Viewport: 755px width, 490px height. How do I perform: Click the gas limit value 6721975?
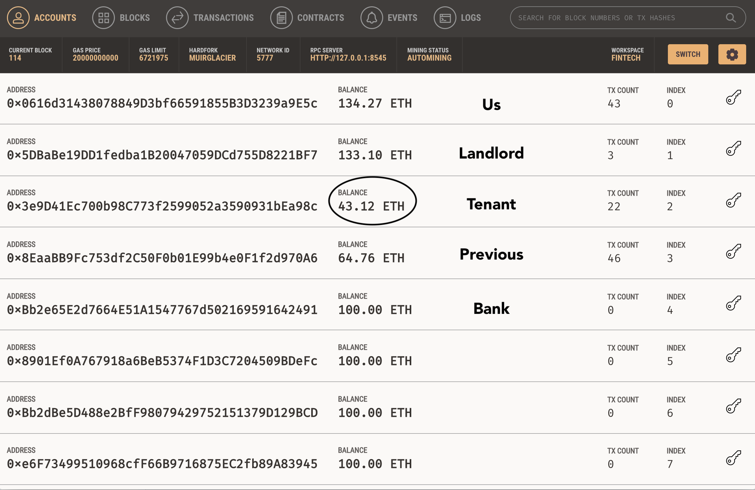(x=153, y=58)
